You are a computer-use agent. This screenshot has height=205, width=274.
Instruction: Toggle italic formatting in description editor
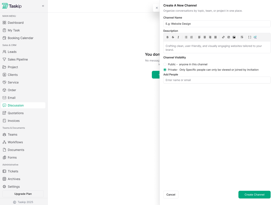pyautogui.click(x=178, y=37)
